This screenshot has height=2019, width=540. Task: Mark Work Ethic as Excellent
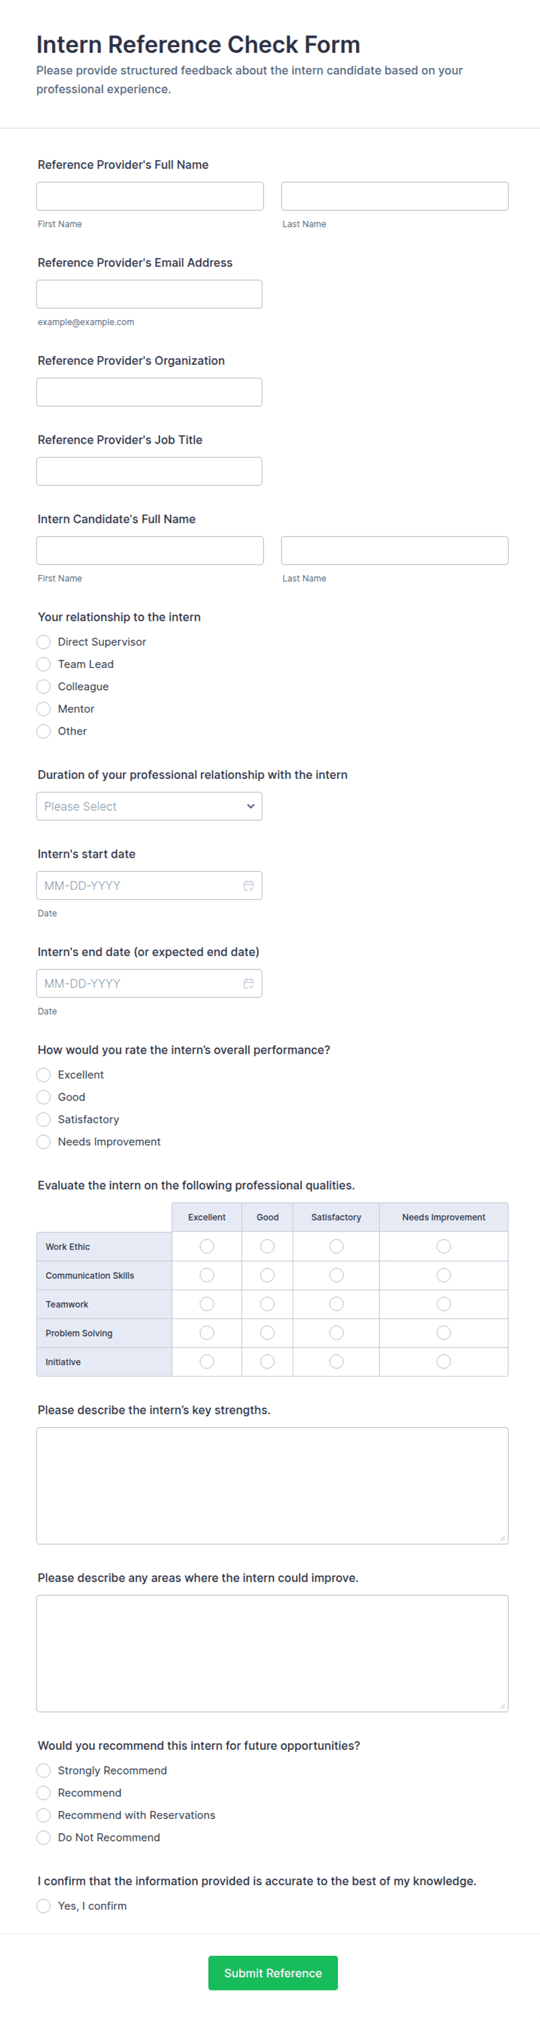[x=207, y=1246]
